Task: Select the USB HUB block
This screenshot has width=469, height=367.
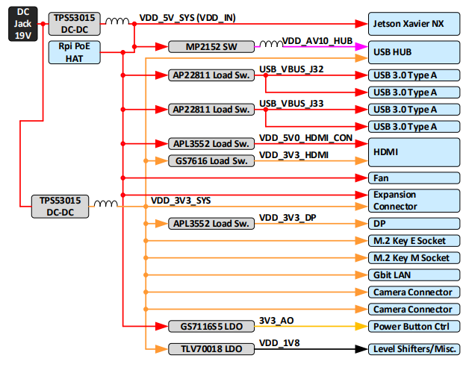Action: pos(414,52)
